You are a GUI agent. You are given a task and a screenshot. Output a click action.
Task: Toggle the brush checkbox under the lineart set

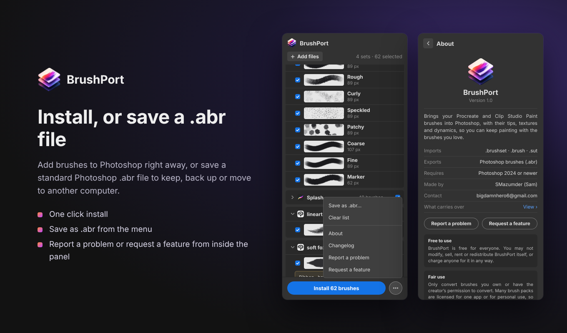pos(298,230)
